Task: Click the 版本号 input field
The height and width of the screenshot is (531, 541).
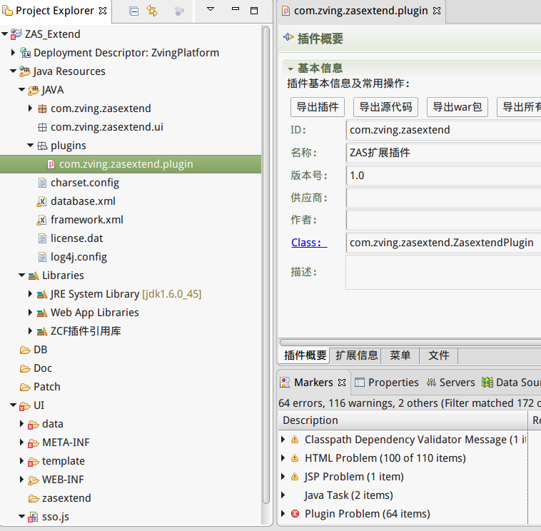Action: coord(443,175)
